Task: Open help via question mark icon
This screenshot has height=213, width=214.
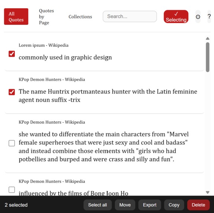Action: tap(209, 17)
